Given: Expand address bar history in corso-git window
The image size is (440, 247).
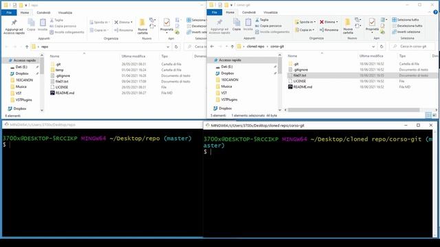Looking at the screenshot, I should click(373, 47).
